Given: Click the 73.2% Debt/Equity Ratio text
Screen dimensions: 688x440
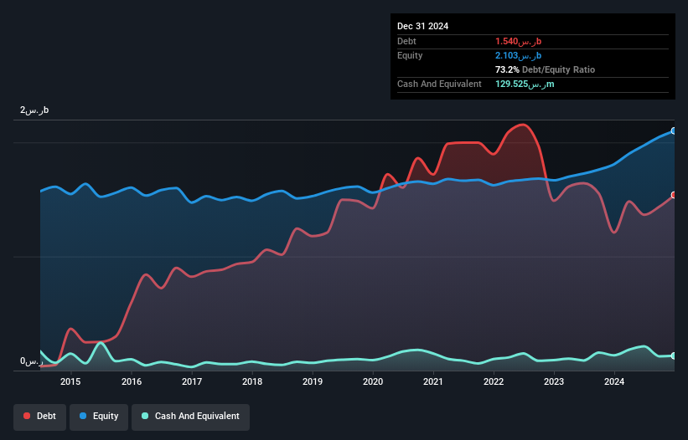Looking at the screenshot, I should pyautogui.click(x=545, y=69).
